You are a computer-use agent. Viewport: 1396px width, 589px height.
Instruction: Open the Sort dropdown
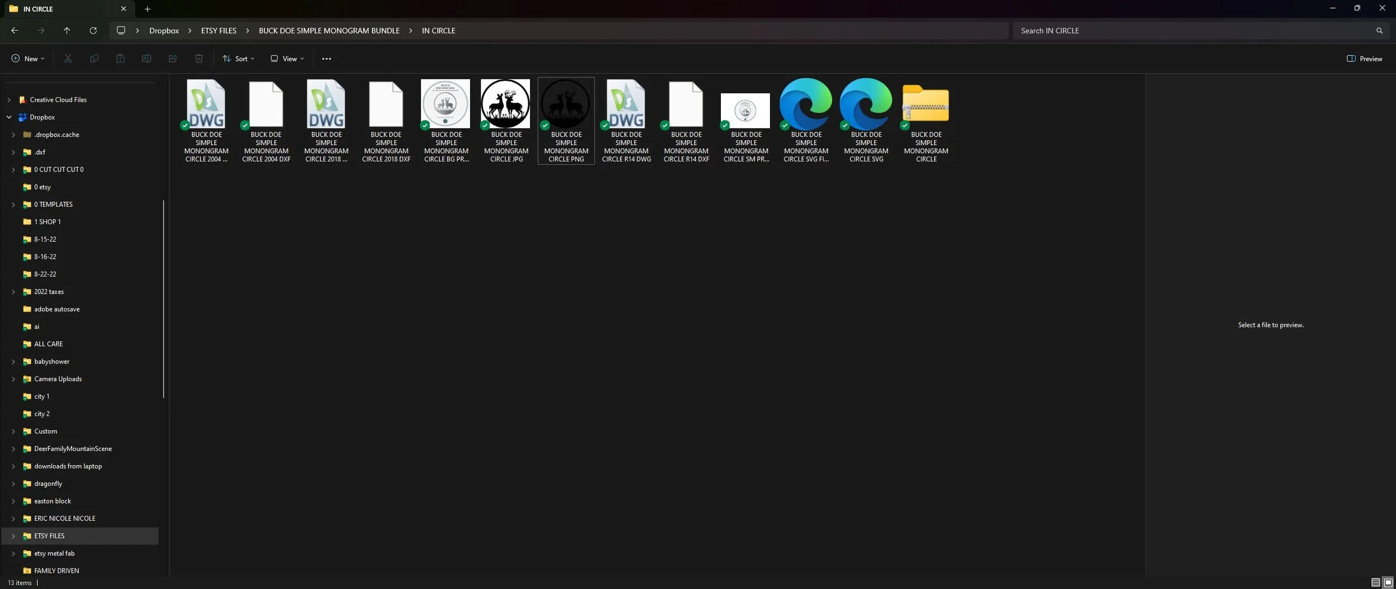238,59
